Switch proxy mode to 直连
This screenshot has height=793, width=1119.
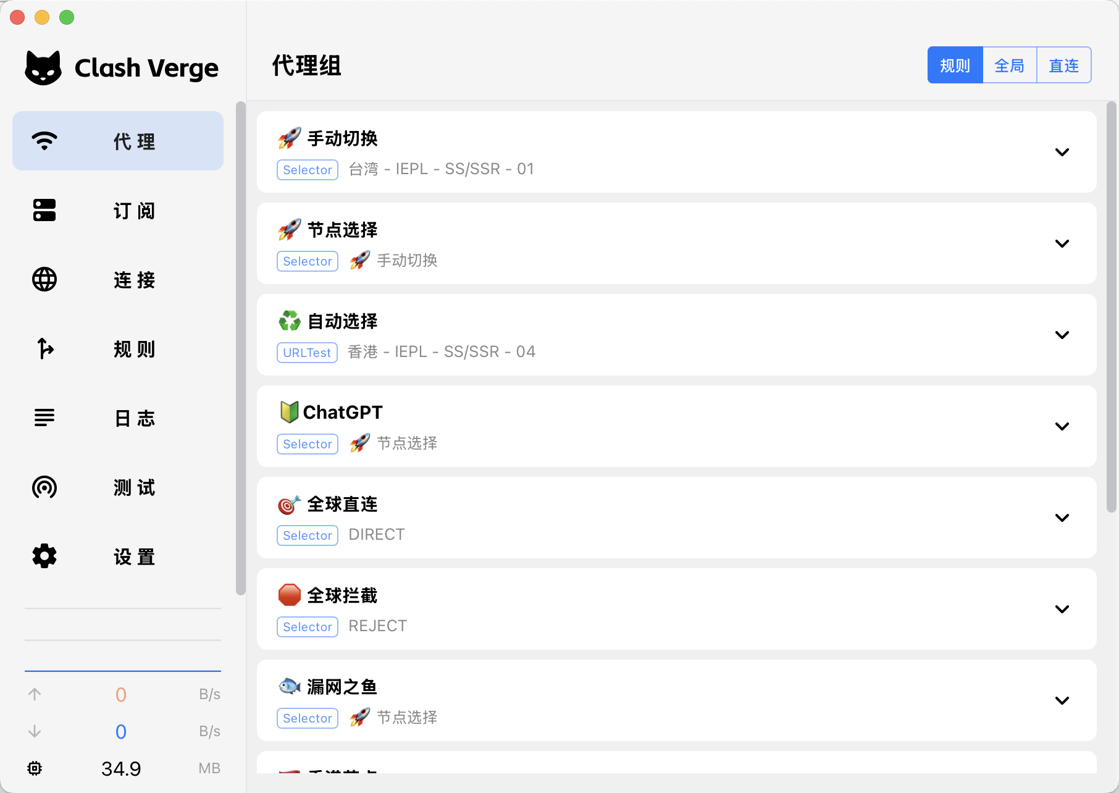(x=1063, y=65)
